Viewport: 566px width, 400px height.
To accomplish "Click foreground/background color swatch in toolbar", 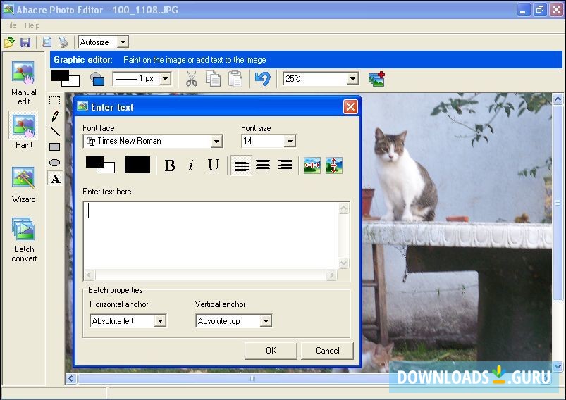I will [65, 78].
